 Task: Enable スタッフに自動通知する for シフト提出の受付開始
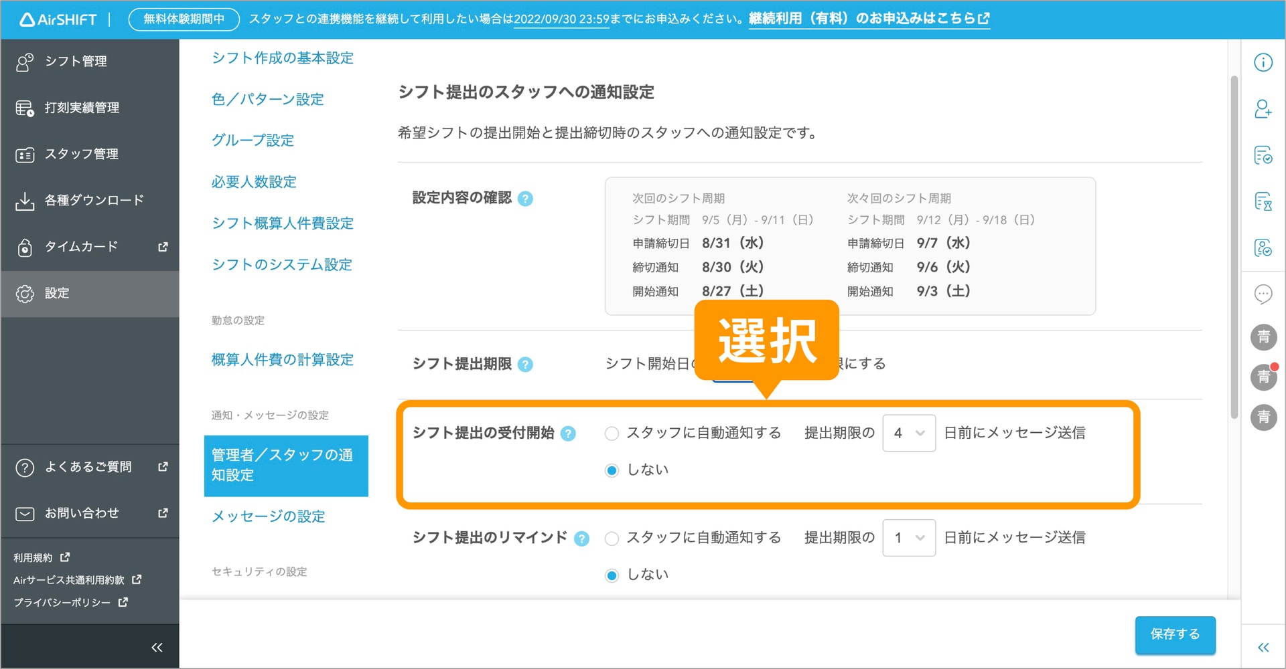coord(612,433)
